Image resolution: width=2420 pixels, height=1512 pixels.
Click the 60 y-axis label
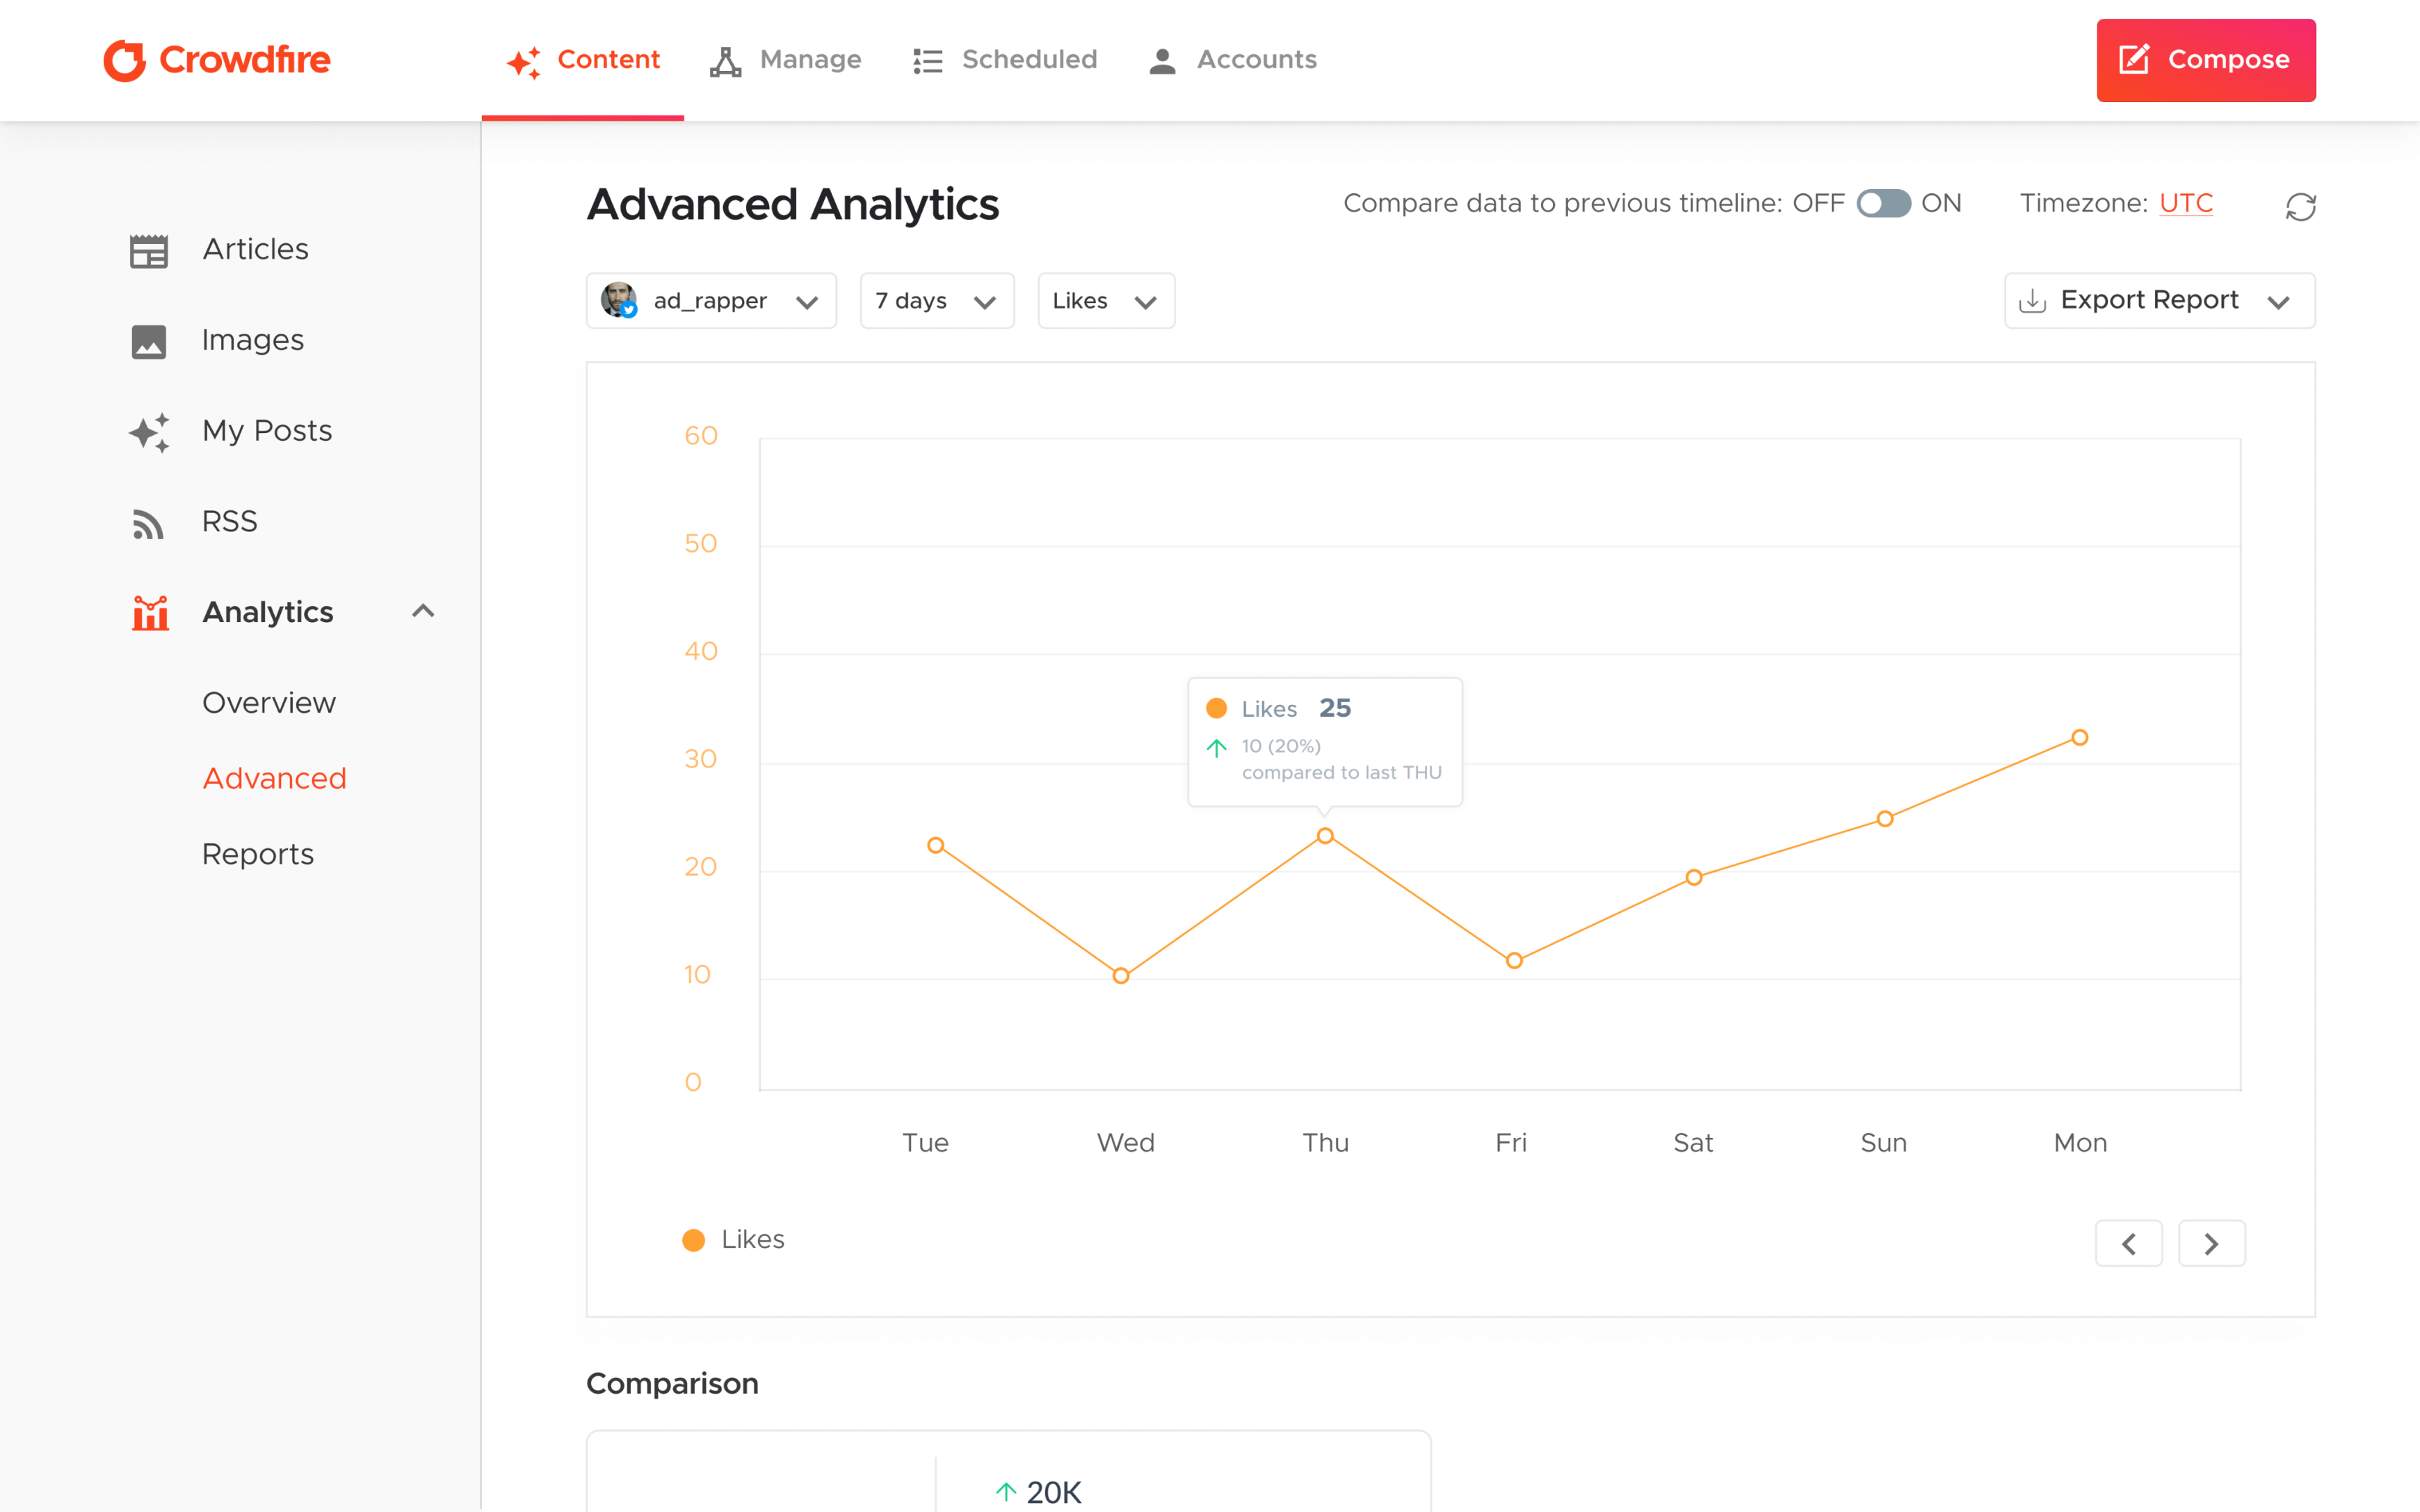[x=701, y=436]
